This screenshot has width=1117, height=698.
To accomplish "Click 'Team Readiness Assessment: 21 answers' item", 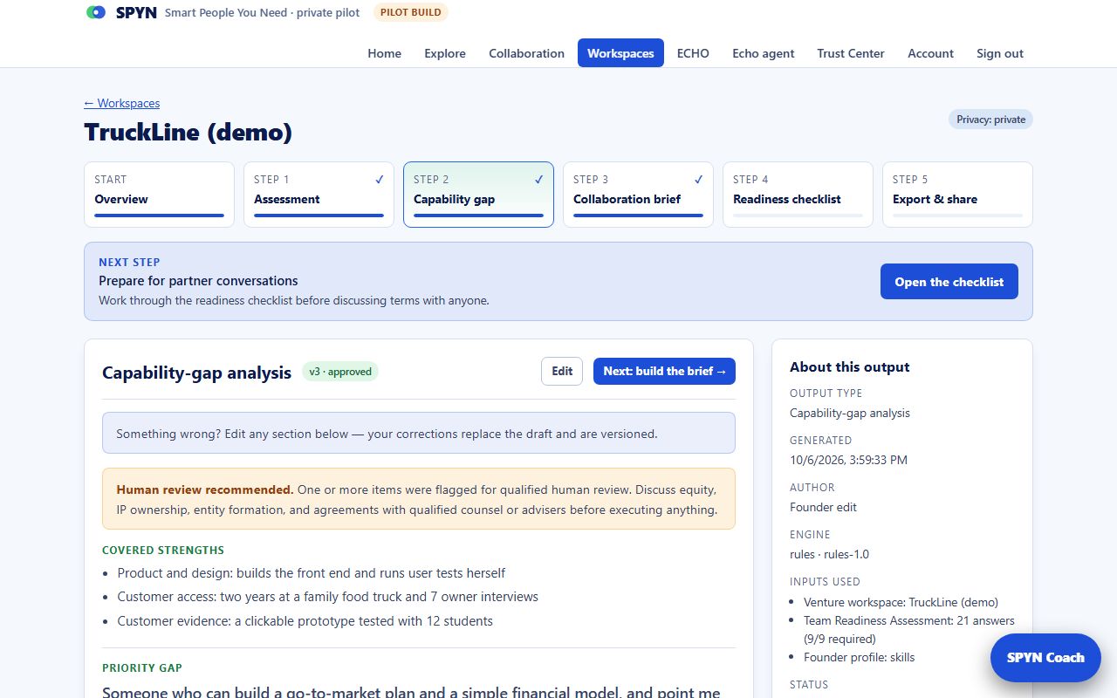I will [x=909, y=629].
